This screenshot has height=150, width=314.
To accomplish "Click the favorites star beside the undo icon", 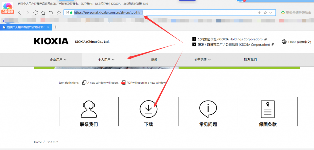I will tap(59, 13).
